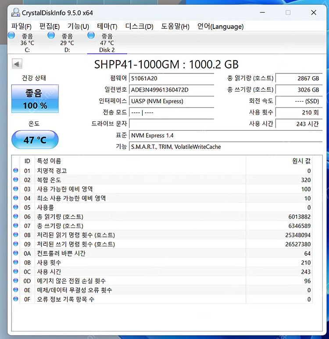Image resolution: width=329 pixels, height=339 pixels.
Task: Select the 0A 컨트롤러 바쁜 시간 row
Action: click(162, 253)
